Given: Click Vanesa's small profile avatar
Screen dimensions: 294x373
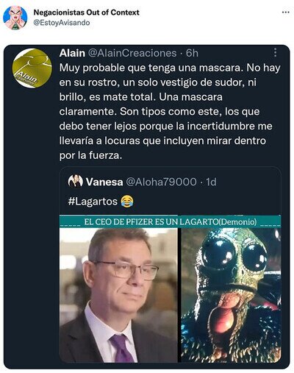Looking at the screenshot, I should (76, 182).
